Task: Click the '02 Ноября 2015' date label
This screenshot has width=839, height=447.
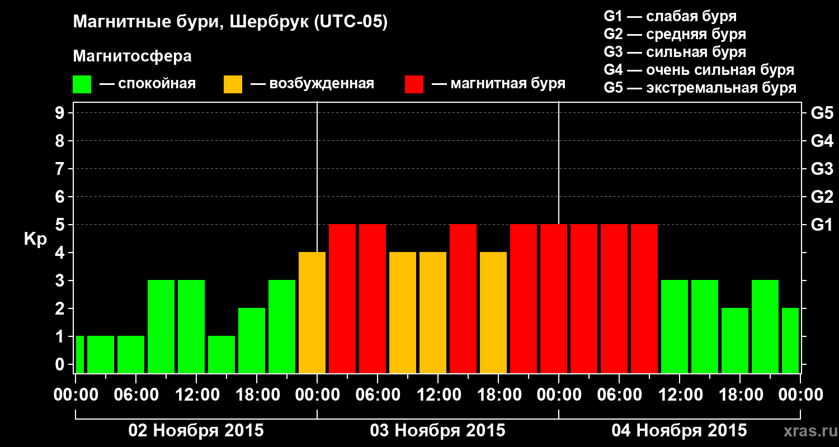Action: [x=196, y=430]
